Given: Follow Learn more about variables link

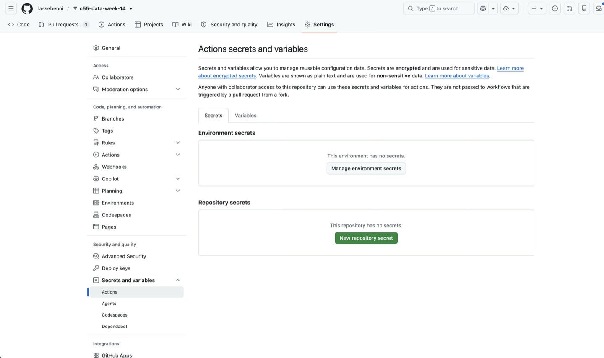Looking at the screenshot, I should tap(457, 76).
